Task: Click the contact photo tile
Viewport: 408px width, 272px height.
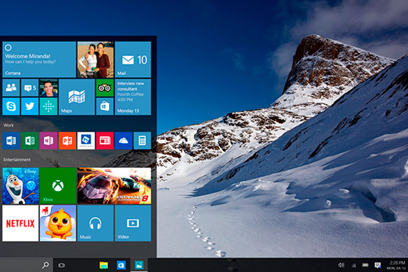Action: [x=49, y=88]
